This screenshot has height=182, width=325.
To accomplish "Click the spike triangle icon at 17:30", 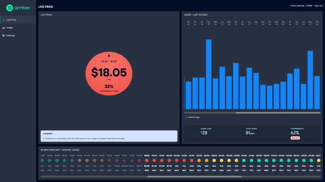I will point(132,160).
